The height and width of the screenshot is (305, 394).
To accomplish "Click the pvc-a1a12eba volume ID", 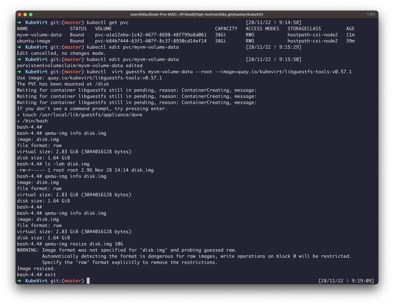I will [x=151, y=35].
